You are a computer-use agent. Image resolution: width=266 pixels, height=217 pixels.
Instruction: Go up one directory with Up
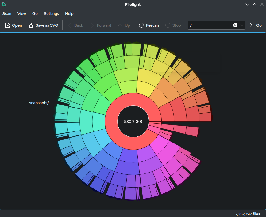(124, 25)
